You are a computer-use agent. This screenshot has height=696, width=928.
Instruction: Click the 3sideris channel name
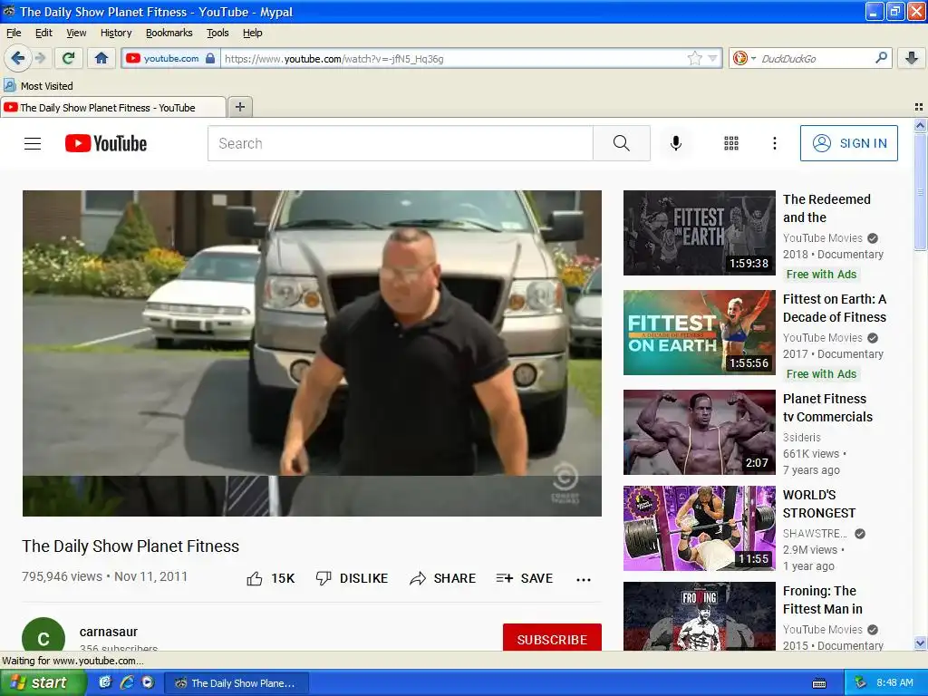(x=802, y=438)
